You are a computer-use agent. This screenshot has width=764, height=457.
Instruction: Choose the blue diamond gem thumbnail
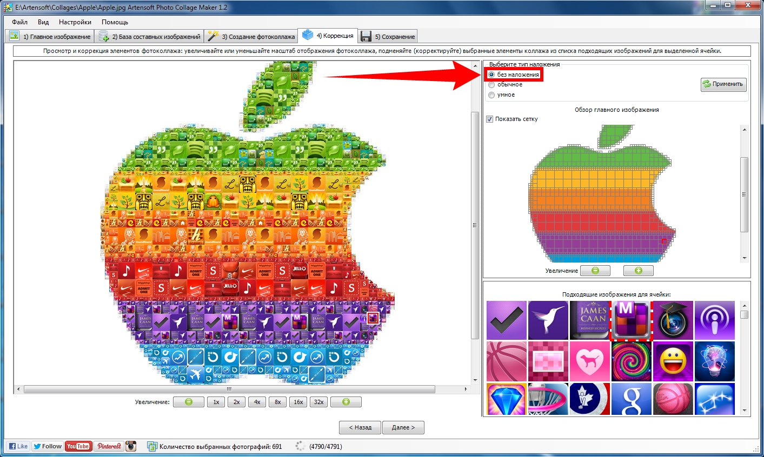click(x=507, y=399)
